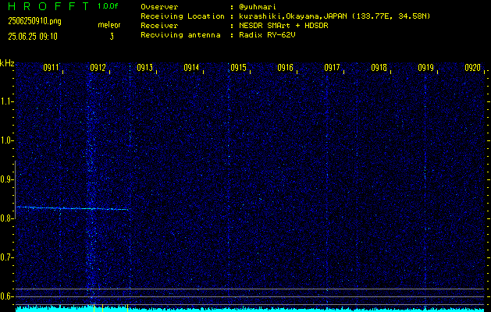Click the cyan signal level bar at bottom
This screenshot has width=491, height=312.
point(250,309)
